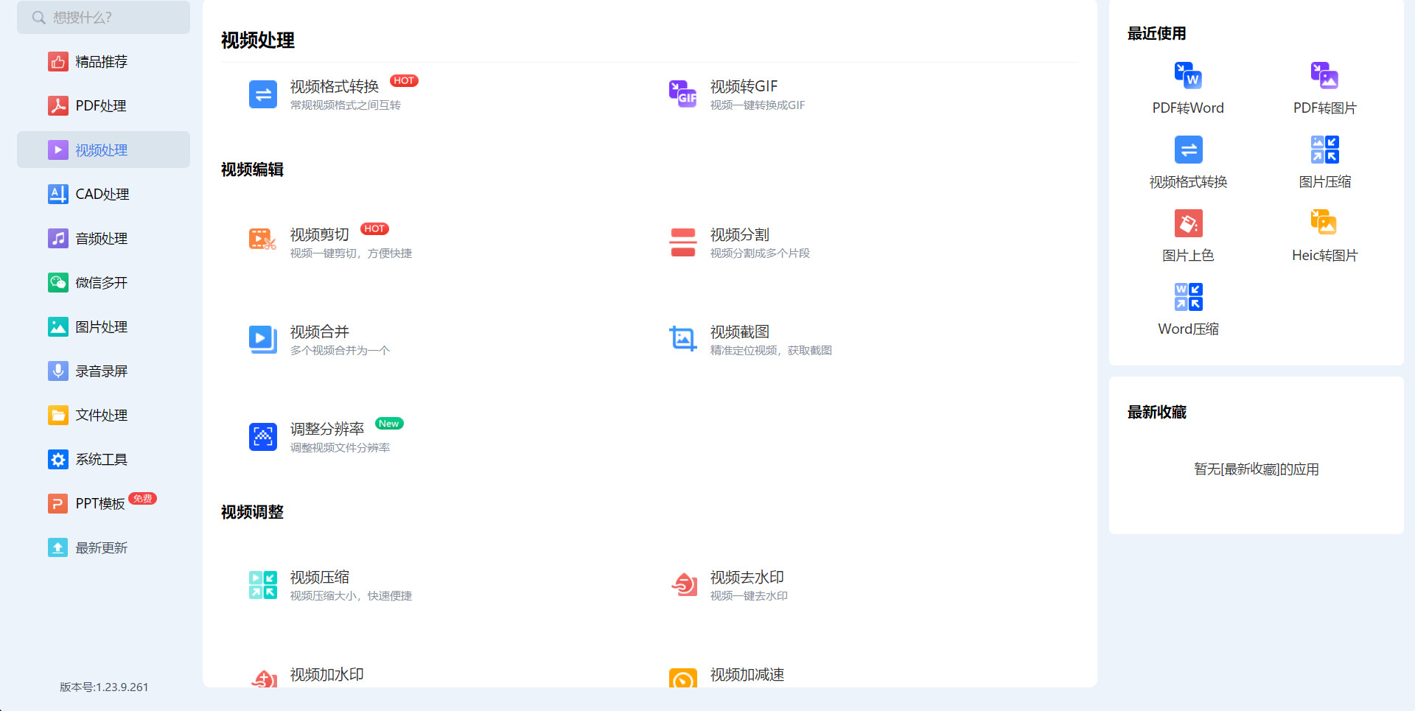
Task: Open recent Heic转图片 icon
Action: (1324, 223)
